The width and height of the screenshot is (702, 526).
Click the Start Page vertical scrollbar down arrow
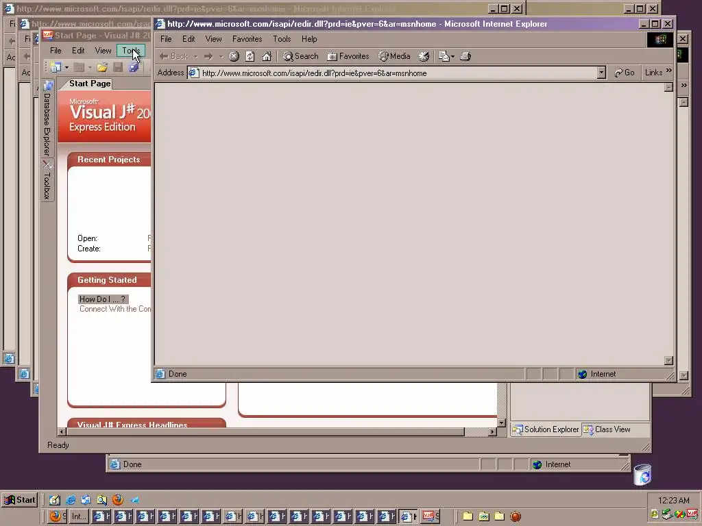pos(501,423)
